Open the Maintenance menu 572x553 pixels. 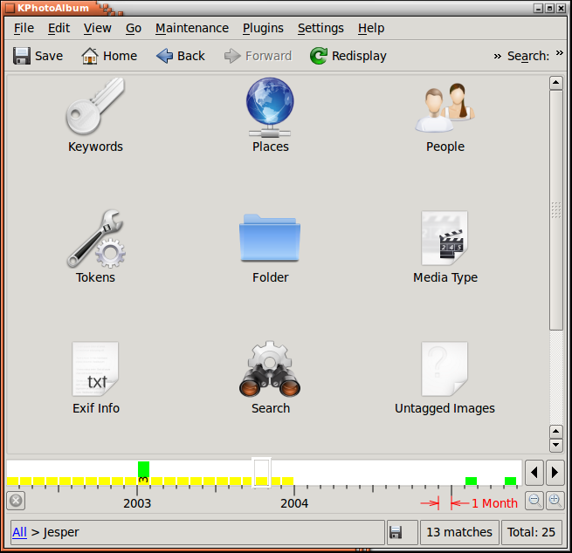pos(191,28)
